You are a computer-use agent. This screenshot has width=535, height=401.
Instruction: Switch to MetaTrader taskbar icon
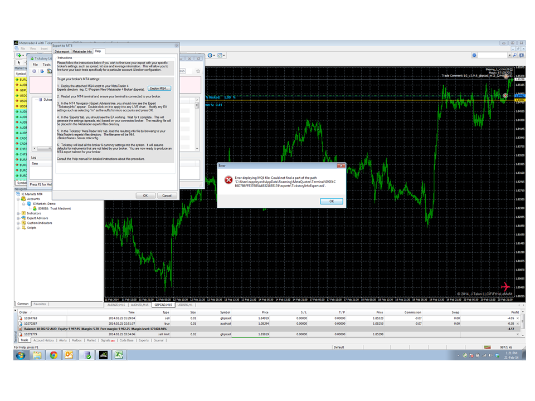(x=103, y=355)
